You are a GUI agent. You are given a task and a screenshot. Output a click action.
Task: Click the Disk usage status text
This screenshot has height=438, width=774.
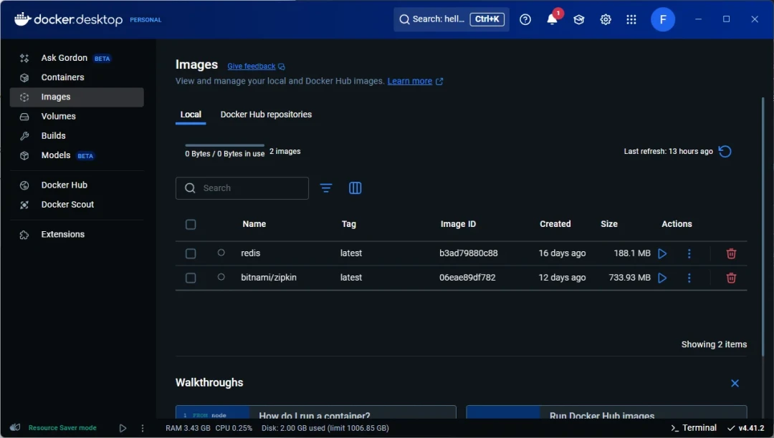325,428
